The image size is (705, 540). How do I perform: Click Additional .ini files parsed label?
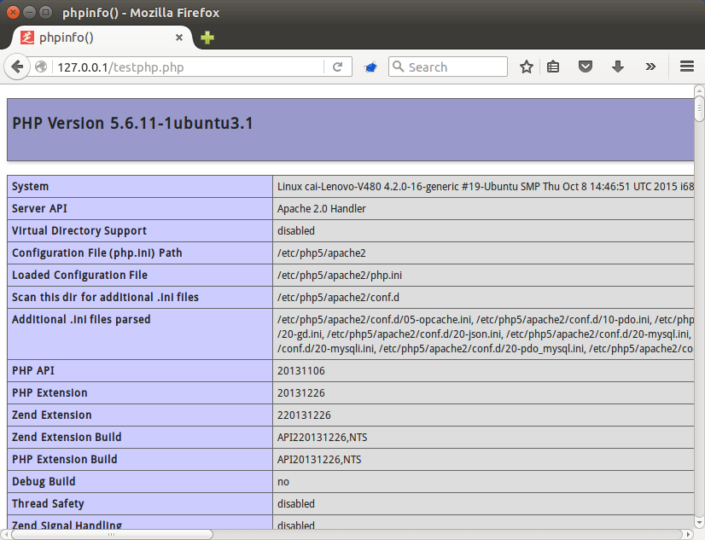[81, 319]
